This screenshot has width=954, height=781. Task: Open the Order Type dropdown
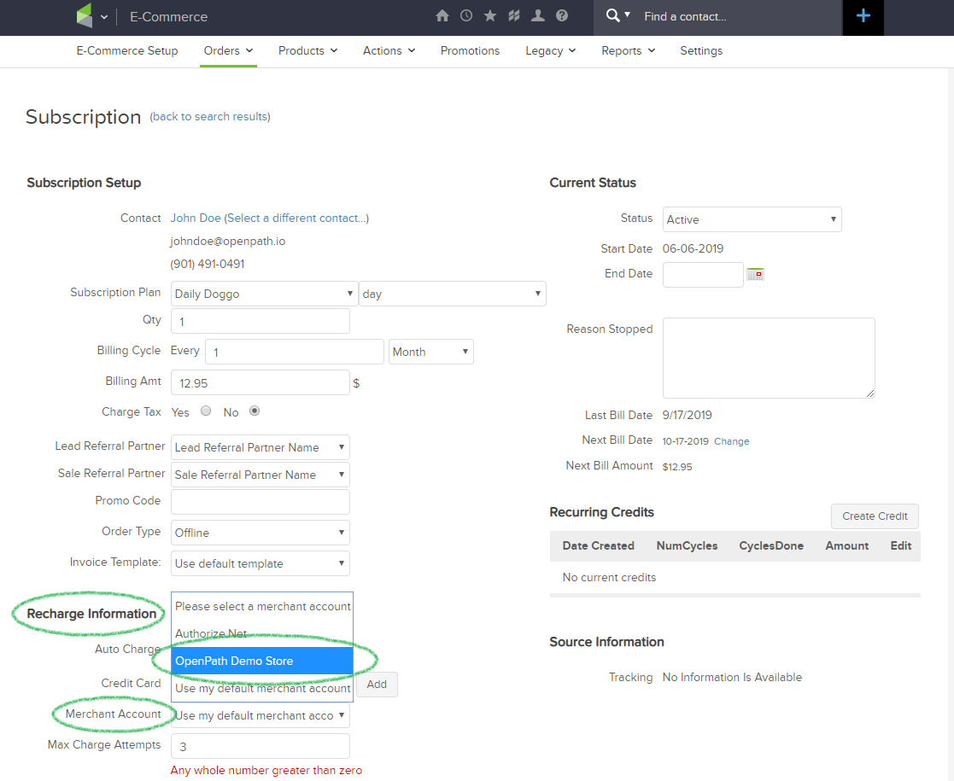260,533
